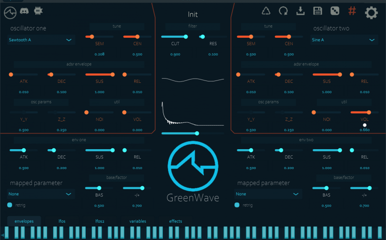Image resolution: width=386 pixels, height=240 pixels.
Task: Open oscillator two Sine A waveform dropdown
Action: [344, 40]
